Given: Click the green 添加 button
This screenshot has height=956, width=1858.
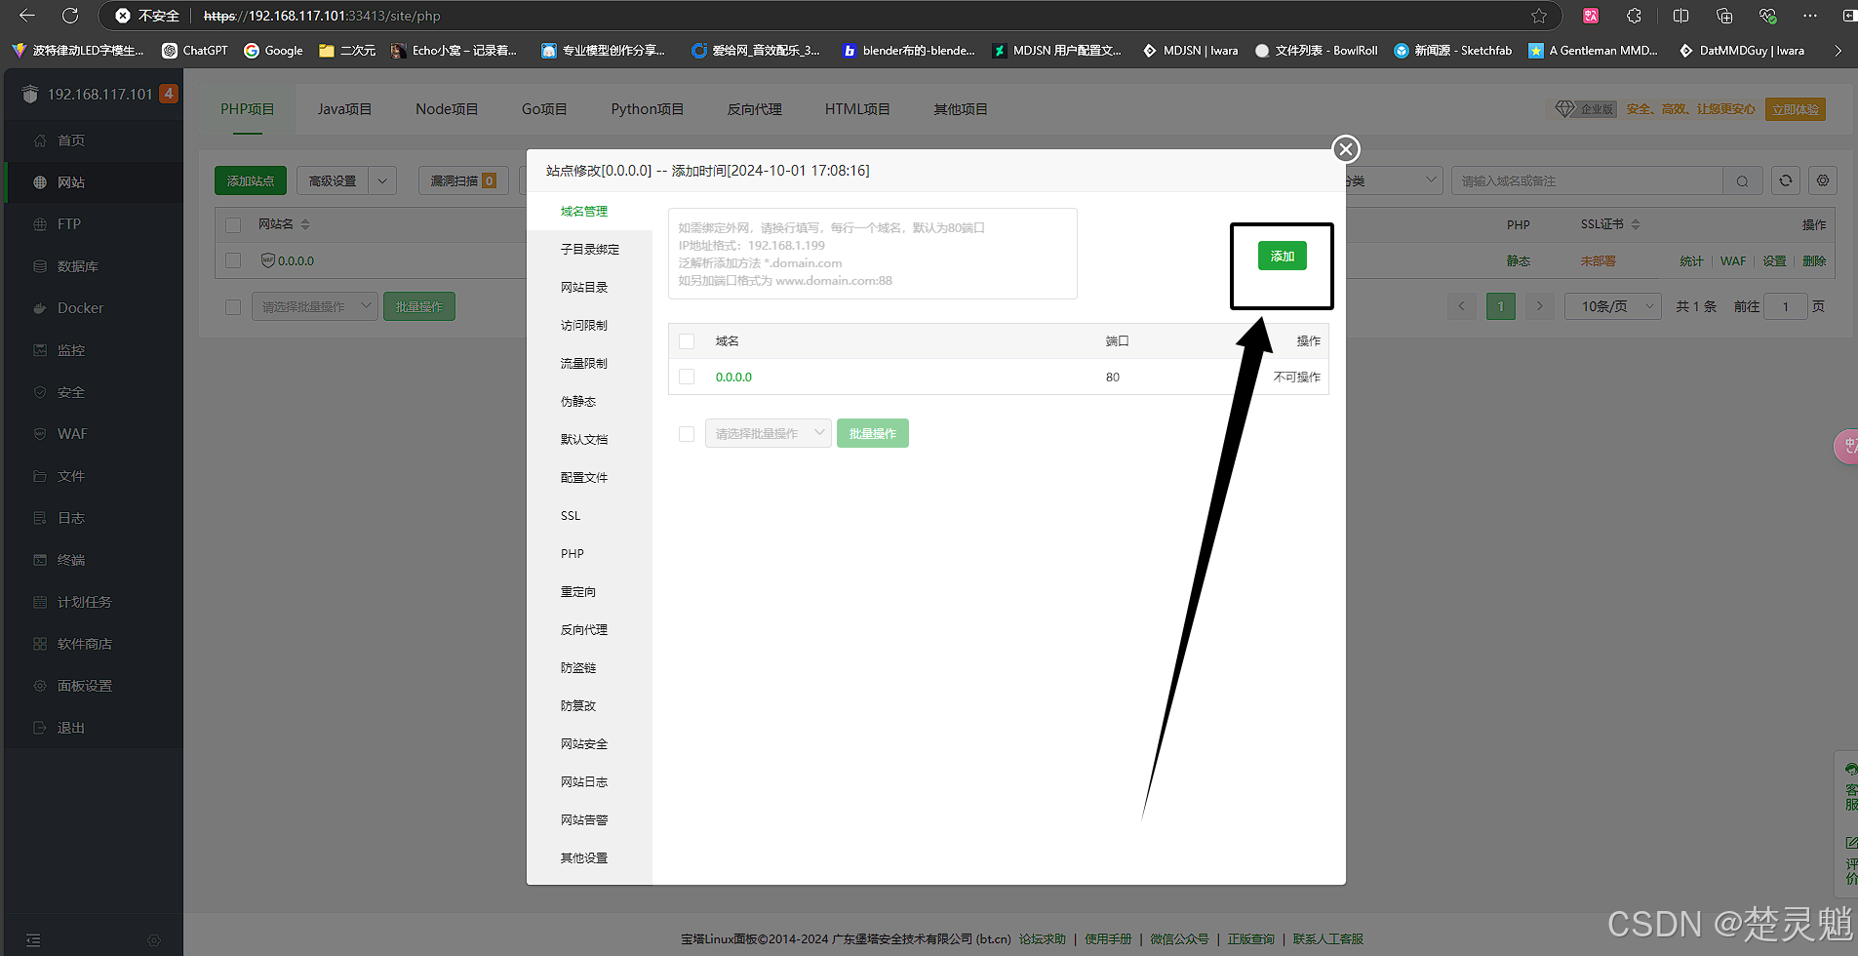Looking at the screenshot, I should coord(1282,257).
